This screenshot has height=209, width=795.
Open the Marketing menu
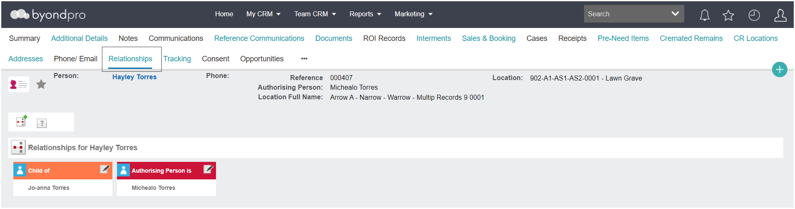click(x=414, y=14)
